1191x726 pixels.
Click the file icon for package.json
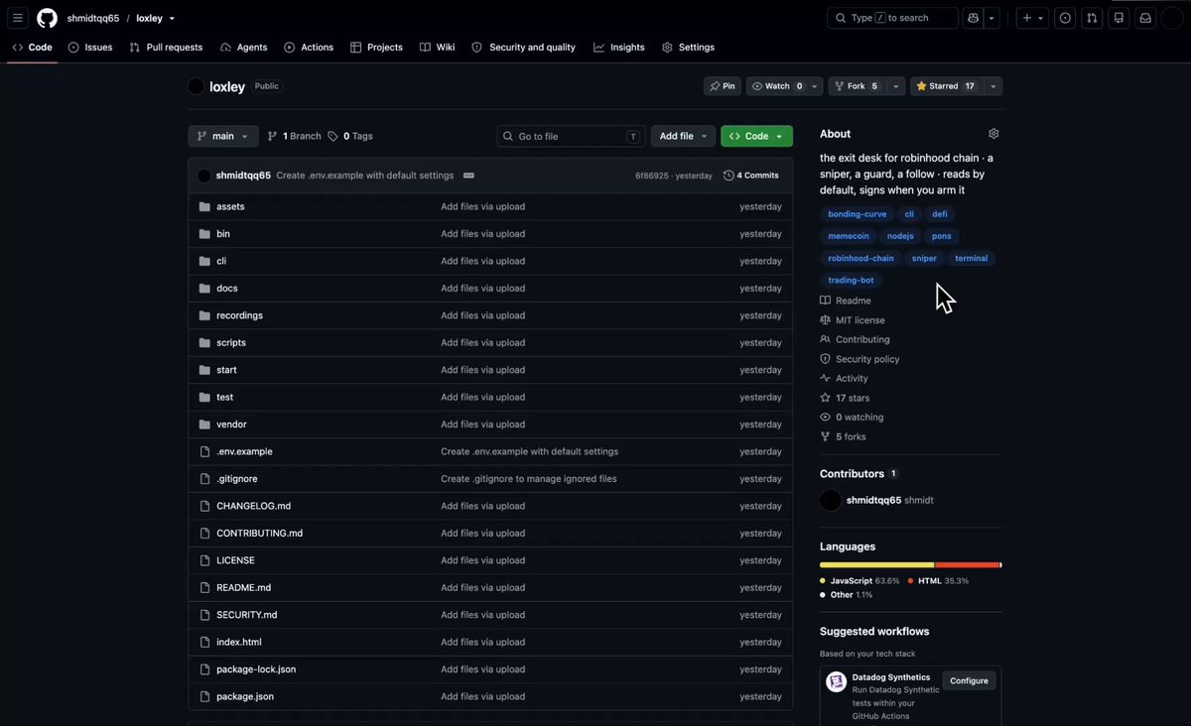[x=204, y=696]
